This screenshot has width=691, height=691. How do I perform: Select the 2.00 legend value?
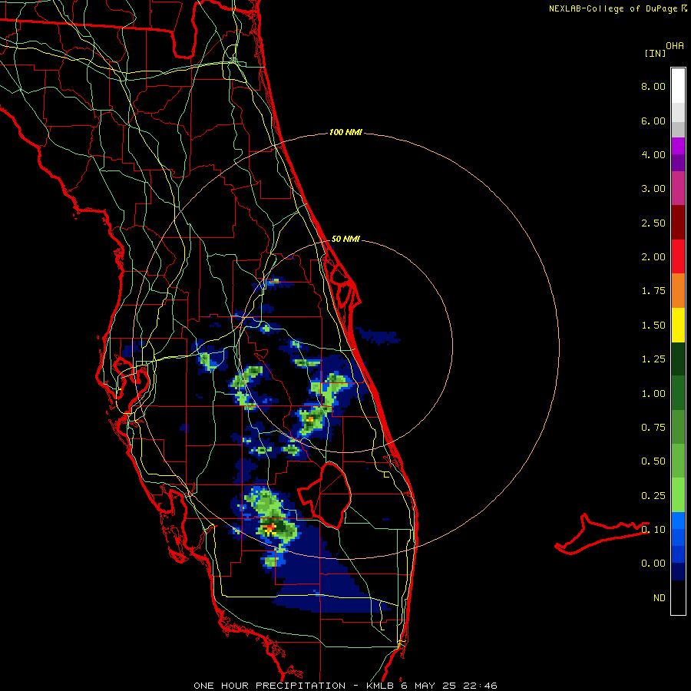(x=653, y=257)
